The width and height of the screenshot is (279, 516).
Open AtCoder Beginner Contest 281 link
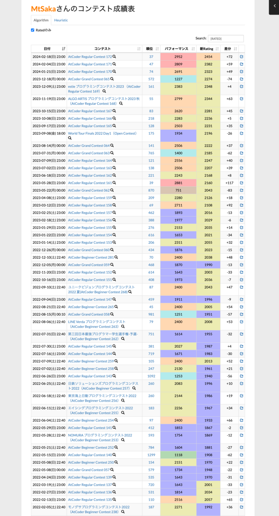click(91, 257)
